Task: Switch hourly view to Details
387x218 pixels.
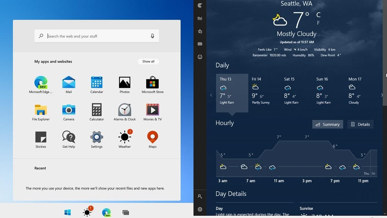Action: coord(360,124)
